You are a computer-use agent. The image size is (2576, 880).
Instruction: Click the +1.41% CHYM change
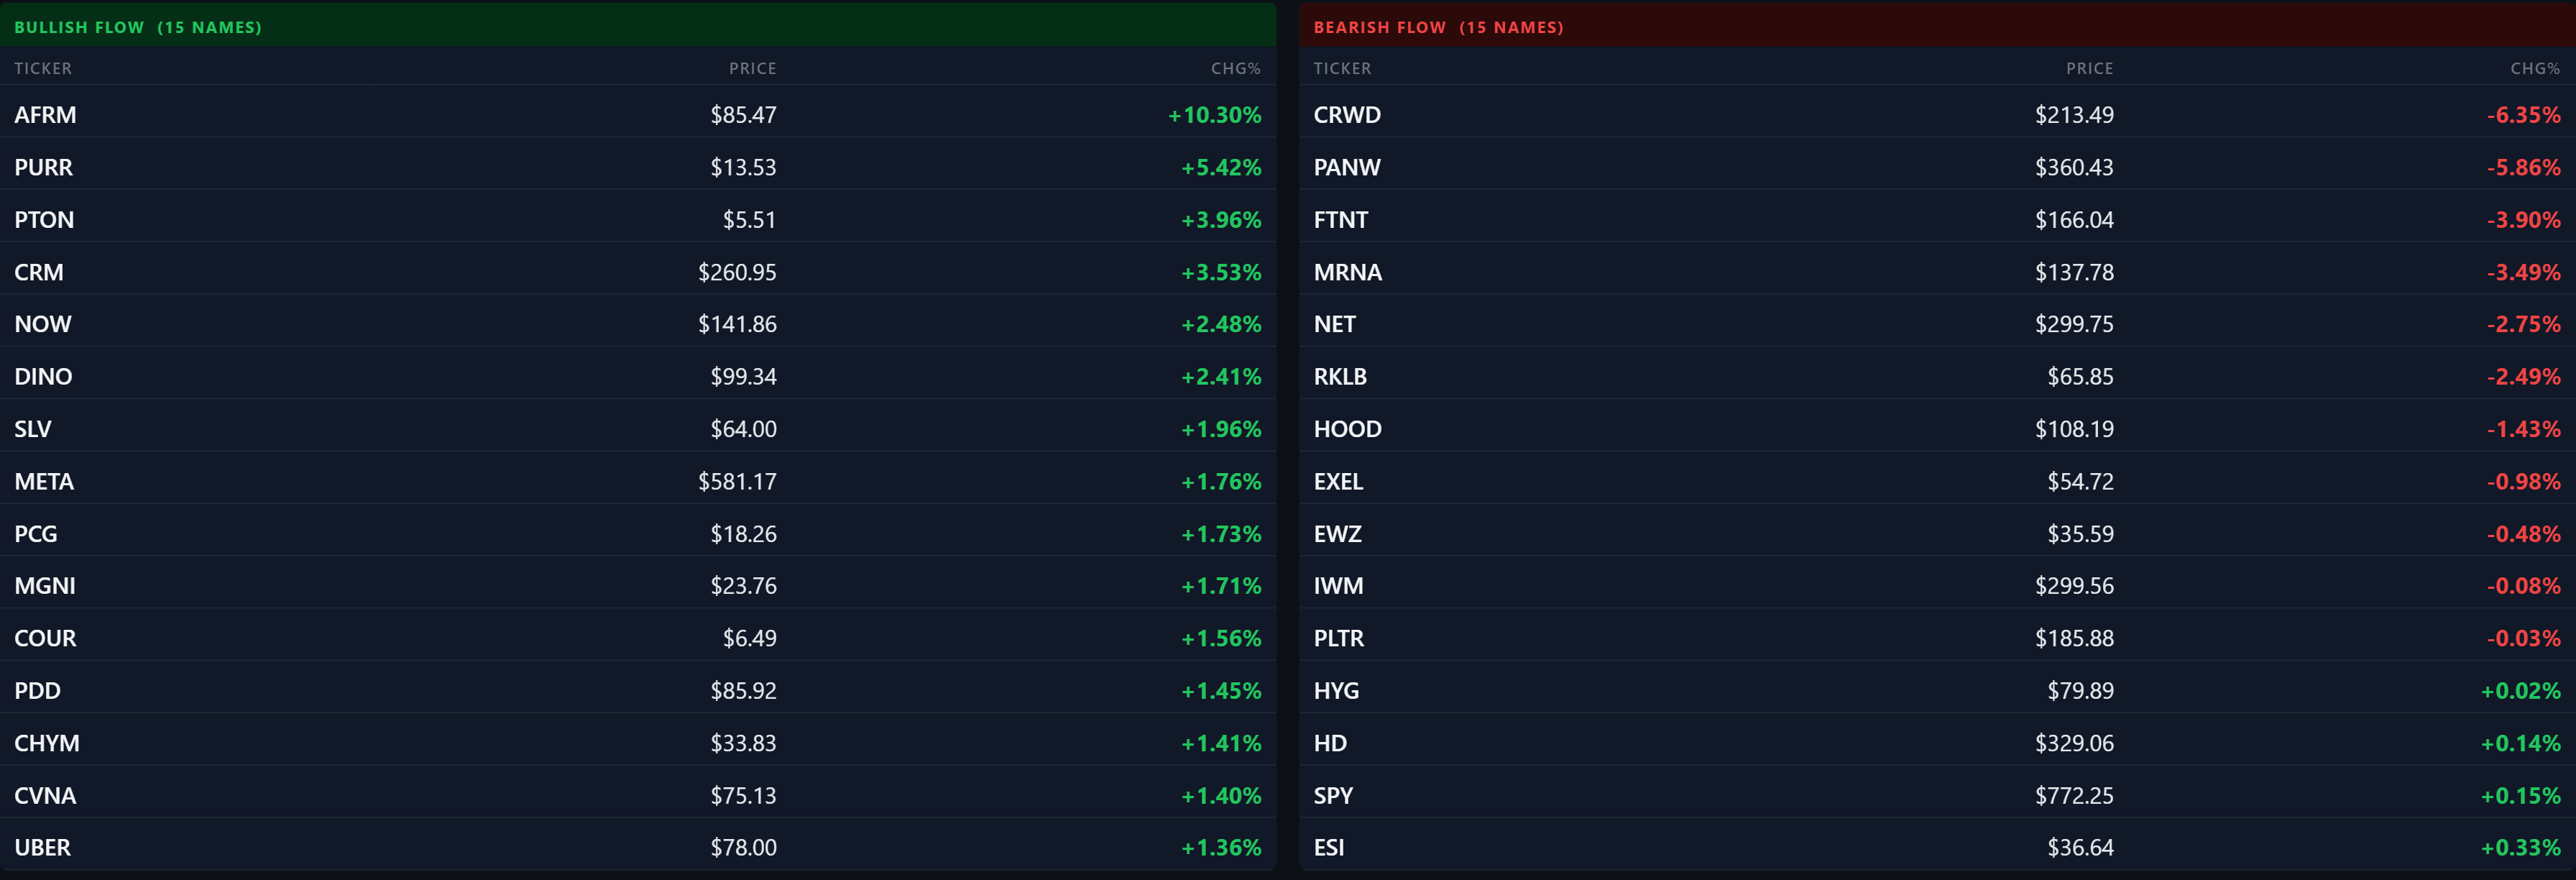(1221, 743)
